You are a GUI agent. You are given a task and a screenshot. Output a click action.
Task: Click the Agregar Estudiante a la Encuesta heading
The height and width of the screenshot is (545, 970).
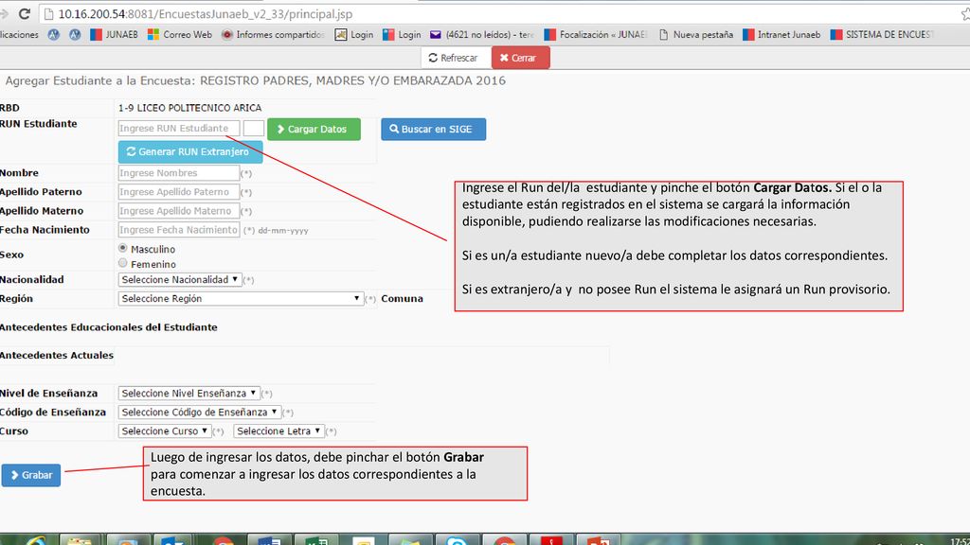(x=256, y=80)
